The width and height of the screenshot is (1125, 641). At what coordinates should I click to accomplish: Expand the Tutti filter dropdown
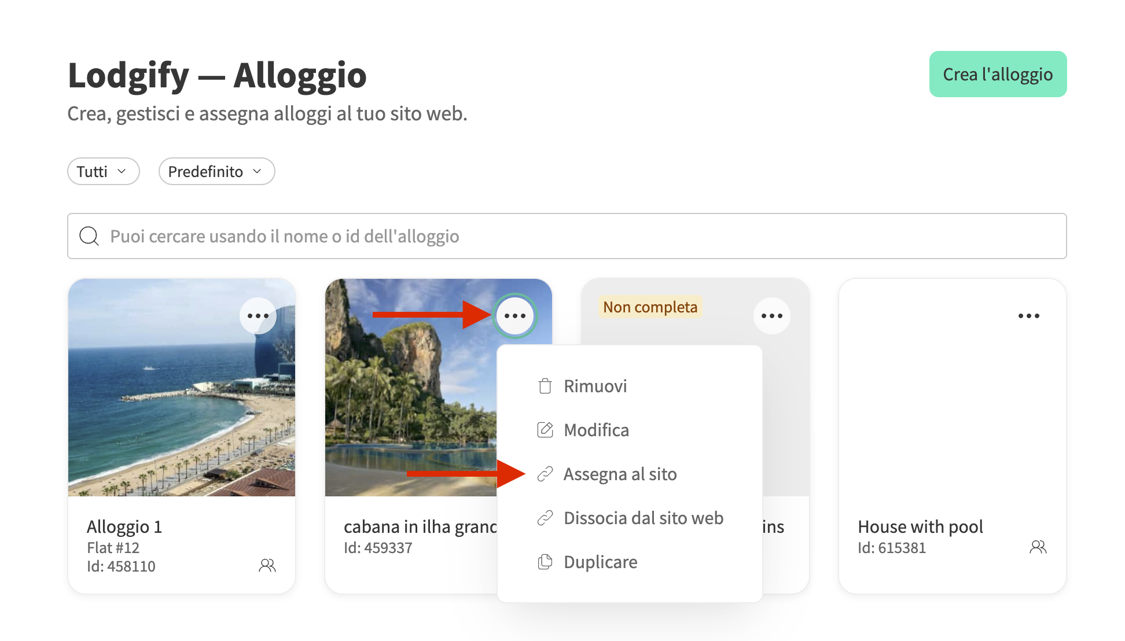click(x=103, y=171)
